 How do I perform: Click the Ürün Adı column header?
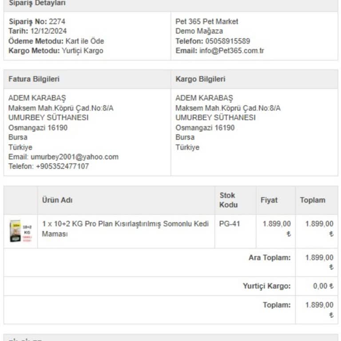pyautogui.click(x=57, y=200)
